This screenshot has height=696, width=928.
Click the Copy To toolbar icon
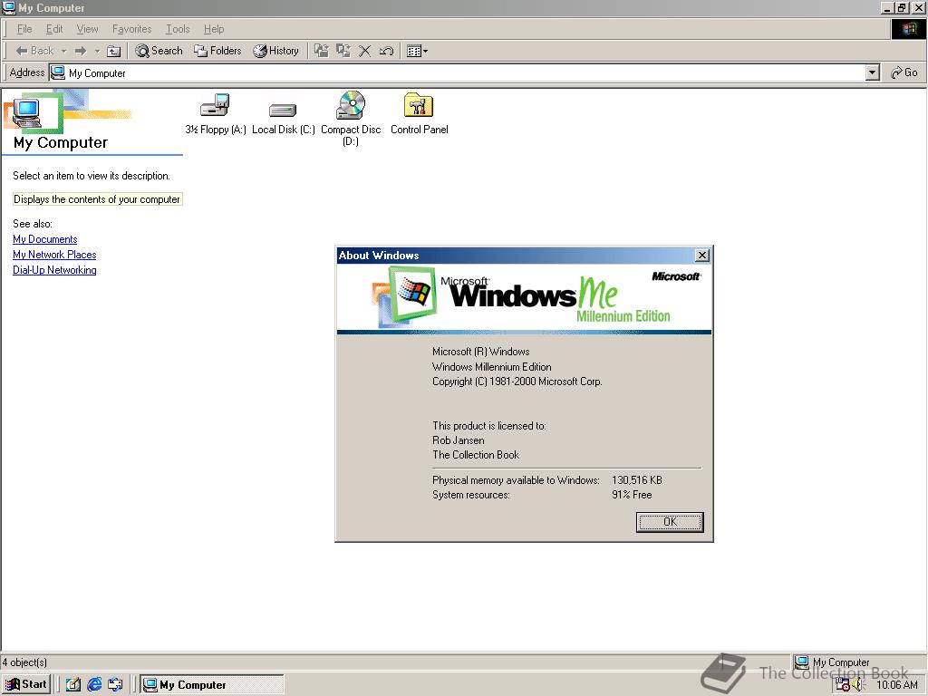[343, 51]
